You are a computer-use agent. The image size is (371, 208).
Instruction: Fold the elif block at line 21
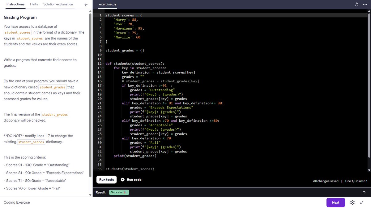click(x=103, y=103)
